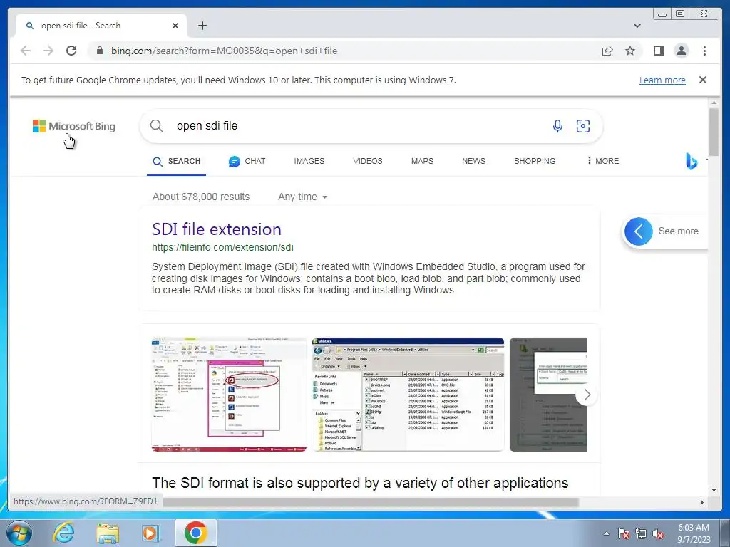This screenshot has height=547, width=730.
Task: Open Windows Explorer from the taskbar
Action: 108,533
